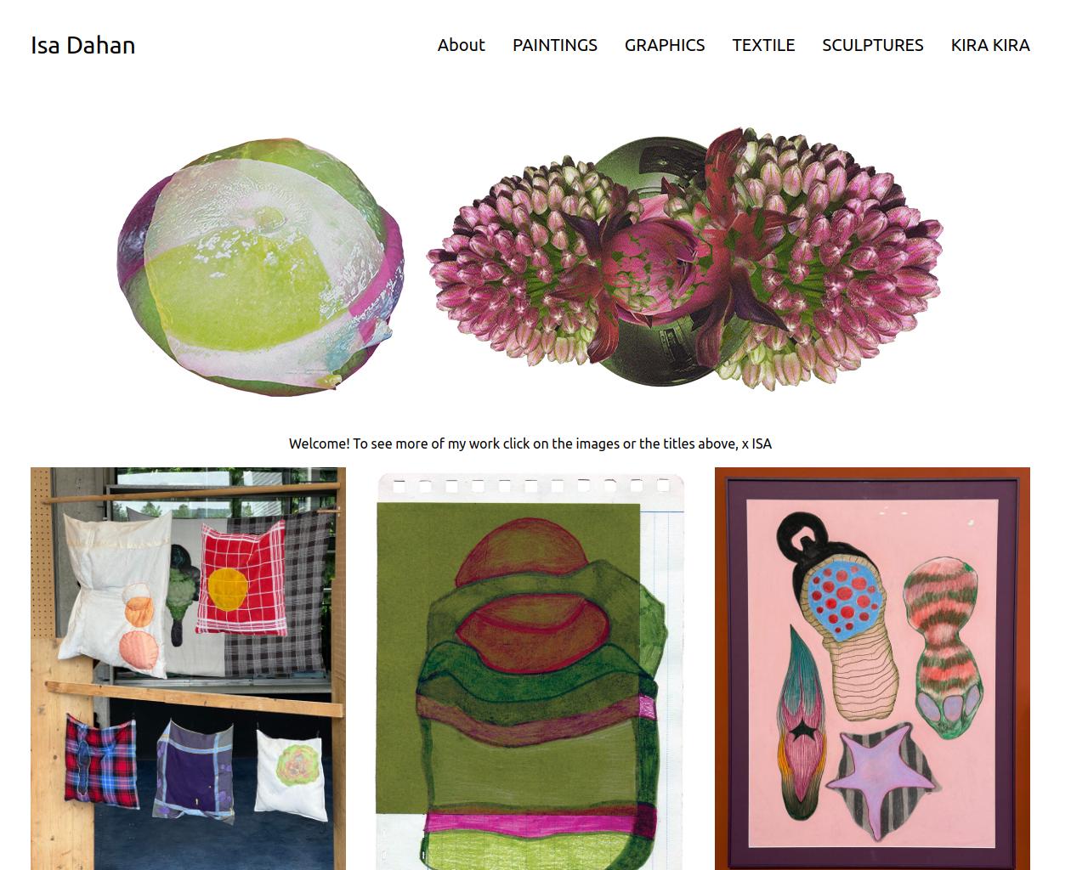The height and width of the screenshot is (870, 1088).
Task: Open the PAINTINGS section
Action: click(x=555, y=45)
